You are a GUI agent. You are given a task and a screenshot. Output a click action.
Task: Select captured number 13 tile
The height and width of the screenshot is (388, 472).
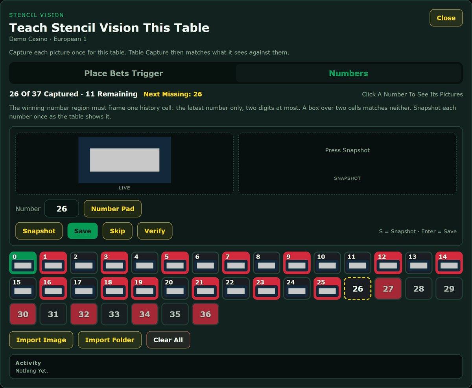pyautogui.click(x=419, y=263)
